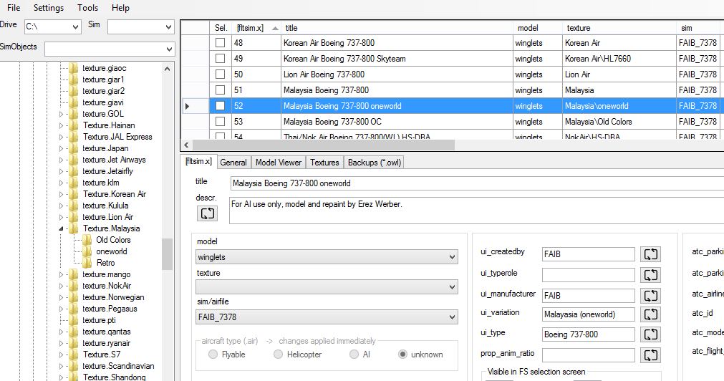
Task: Switch to the Model Viewer tab
Action: pos(279,163)
